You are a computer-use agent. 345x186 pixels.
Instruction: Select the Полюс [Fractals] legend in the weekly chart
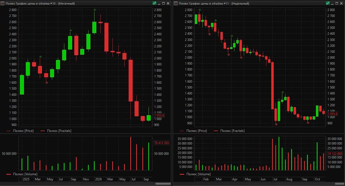229,131
